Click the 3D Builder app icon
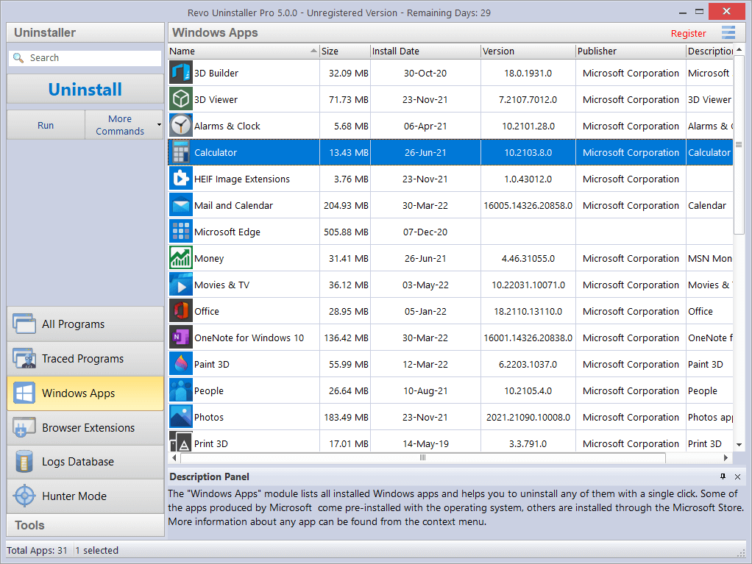The width and height of the screenshot is (752, 564). click(181, 73)
